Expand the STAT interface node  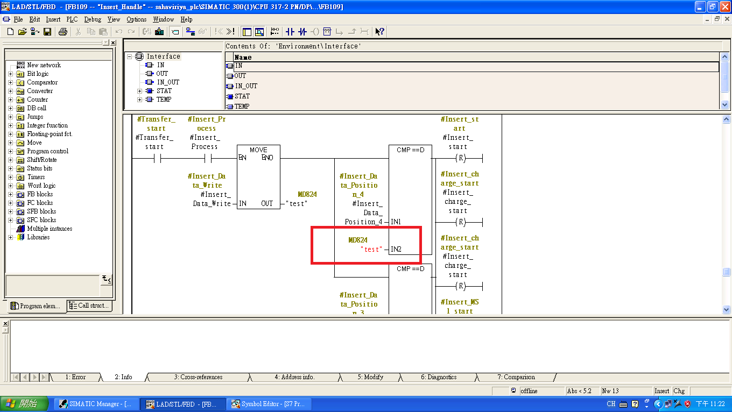click(x=140, y=91)
